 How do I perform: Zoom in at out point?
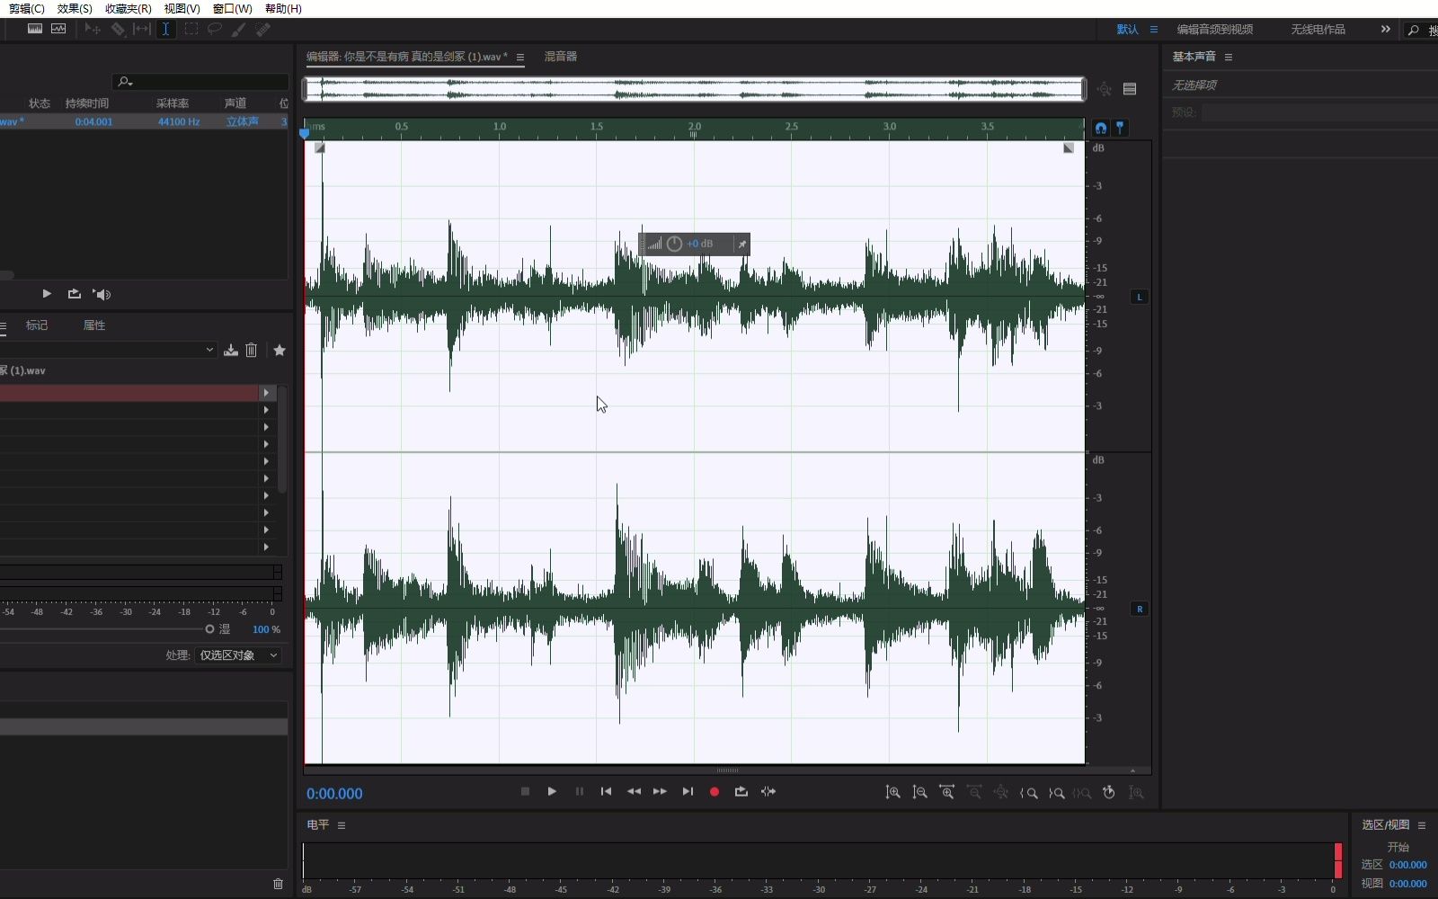(1056, 793)
